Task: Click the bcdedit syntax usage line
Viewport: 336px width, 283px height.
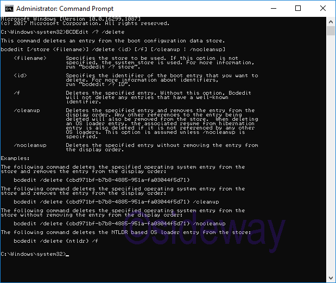Action: pyautogui.click(x=109, y=50)
